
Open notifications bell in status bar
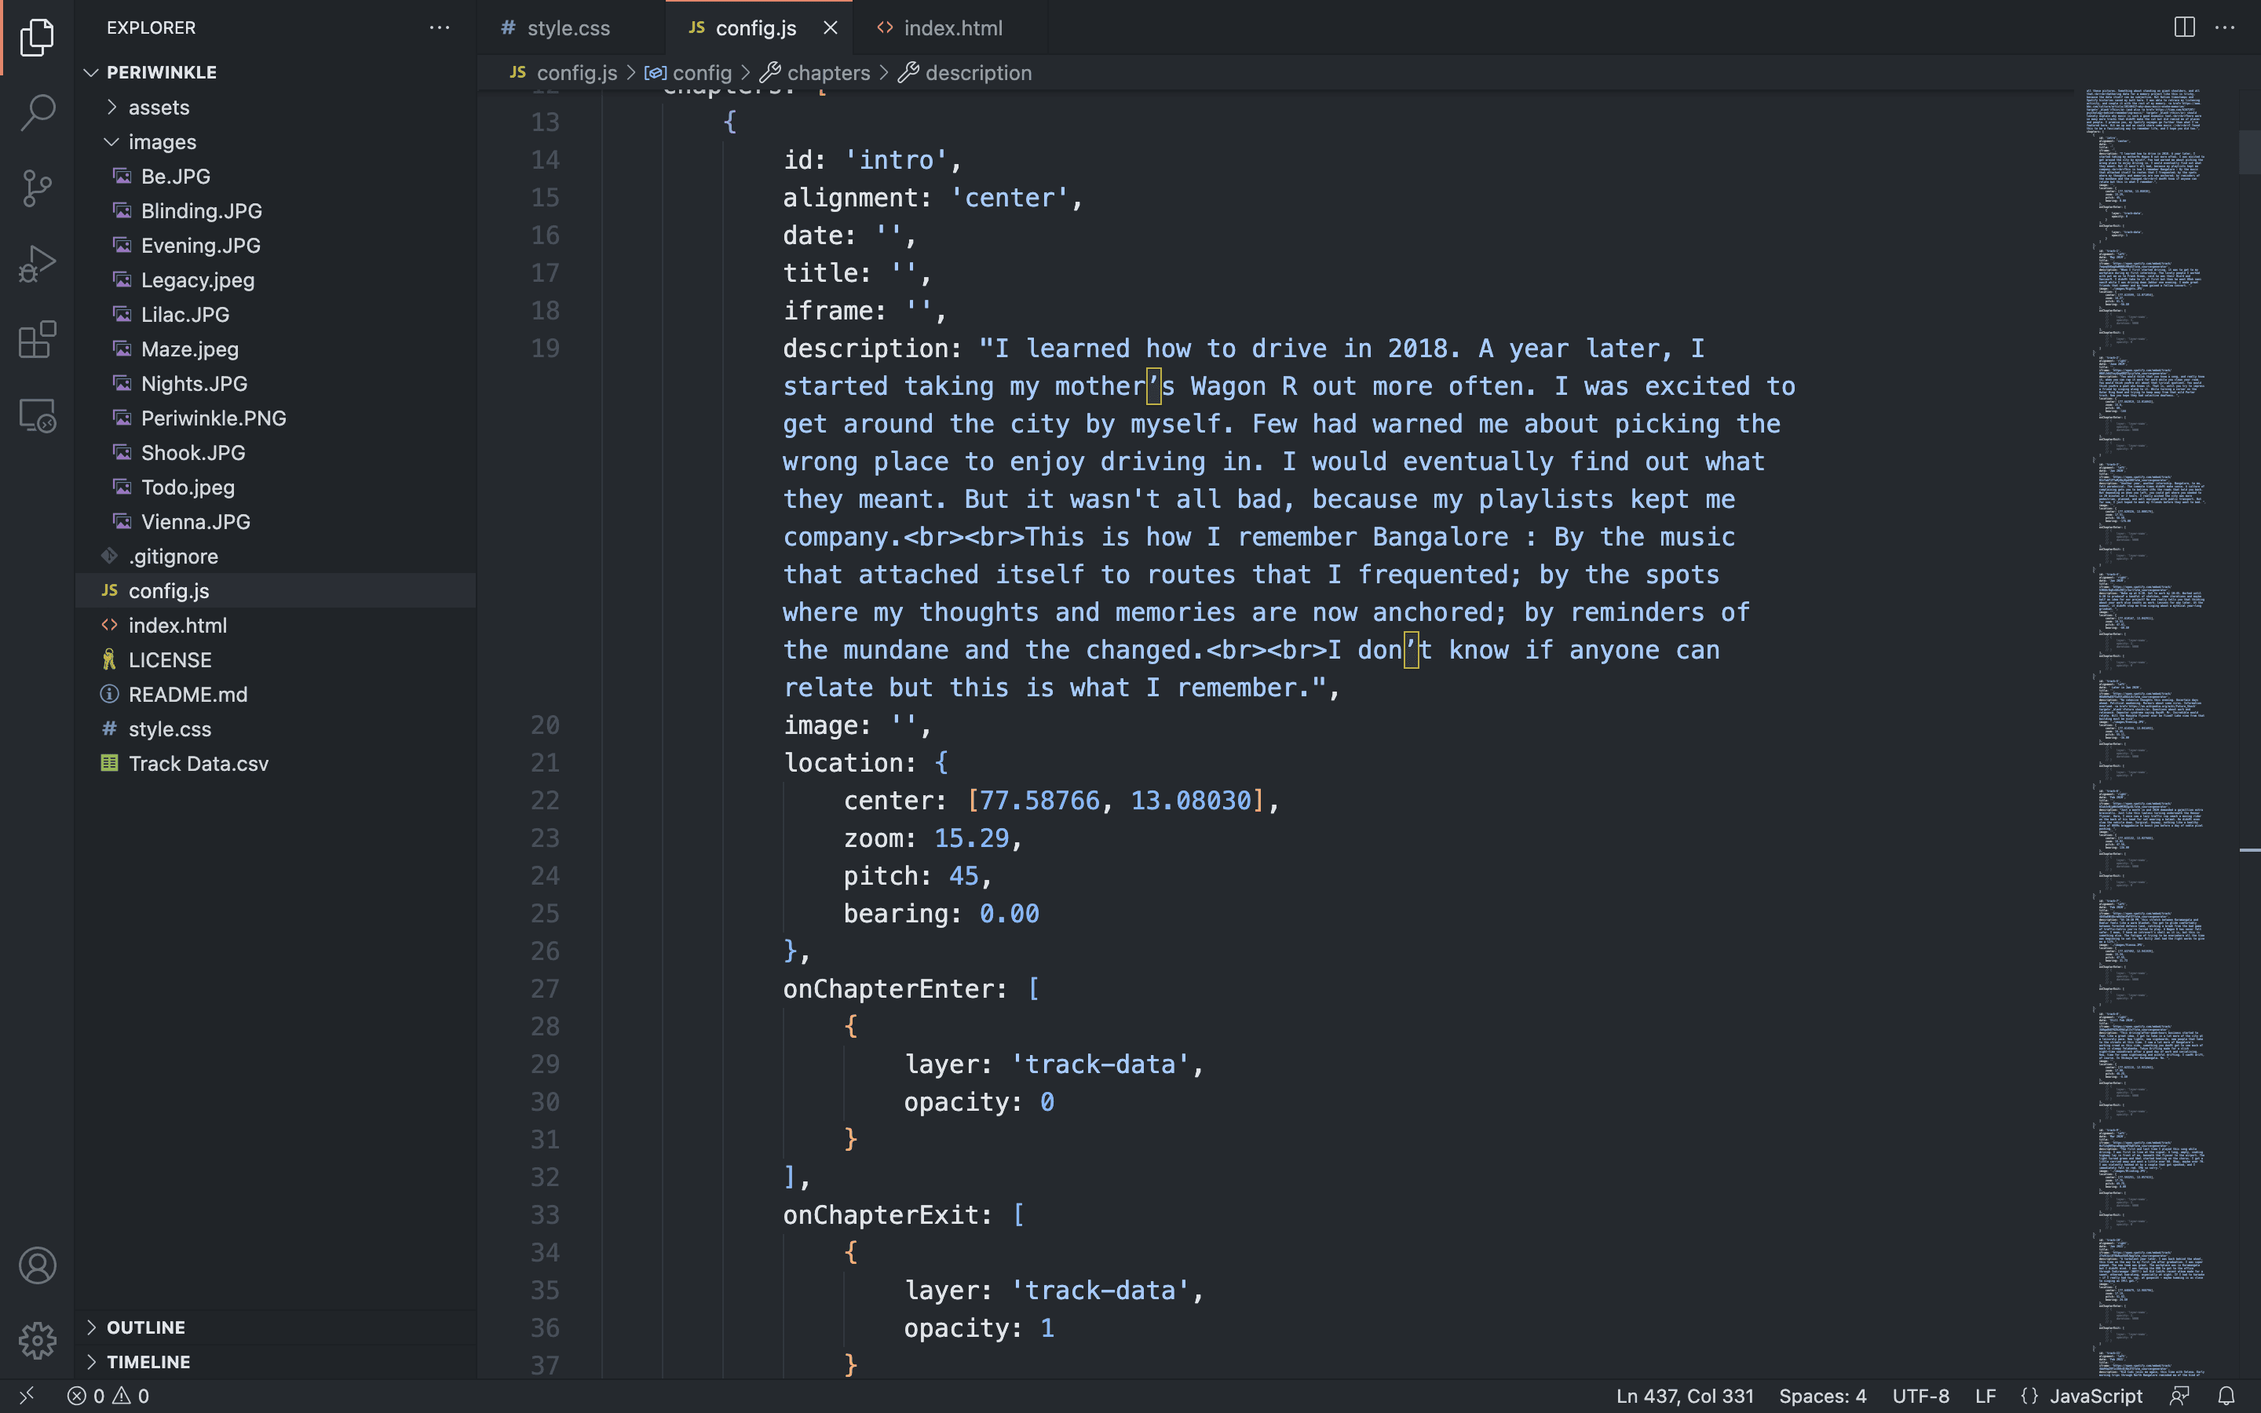[x=2226, y=1395]
